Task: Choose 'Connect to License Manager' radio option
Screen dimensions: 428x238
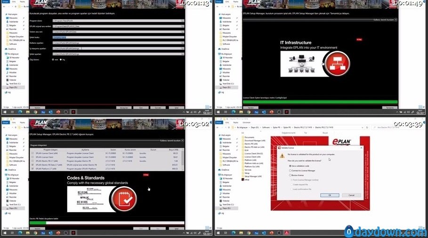Action: click(x=290, y=171)
